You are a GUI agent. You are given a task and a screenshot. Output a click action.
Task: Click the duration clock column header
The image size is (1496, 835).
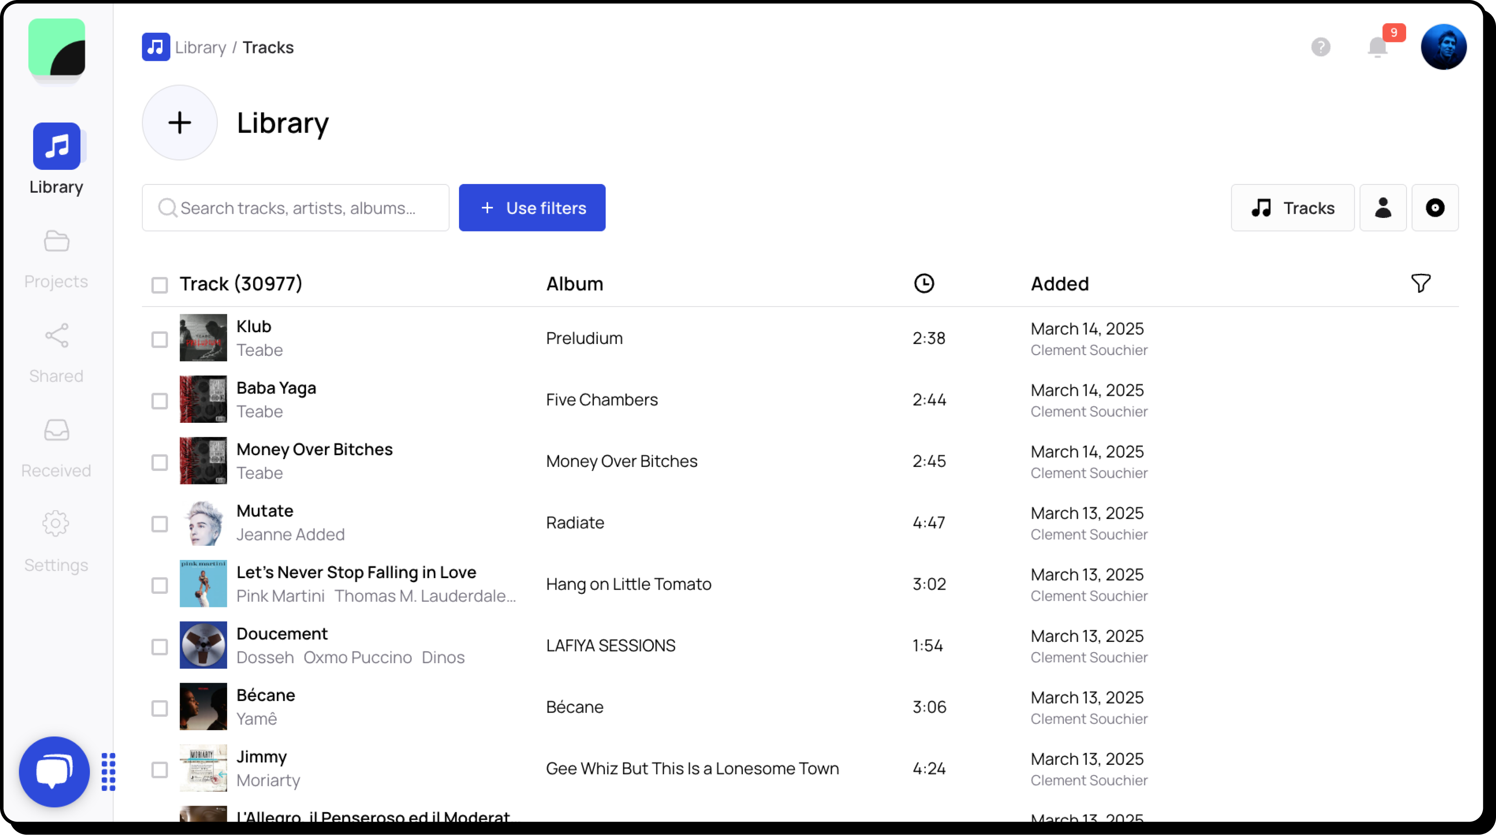(x=923, y=284)
